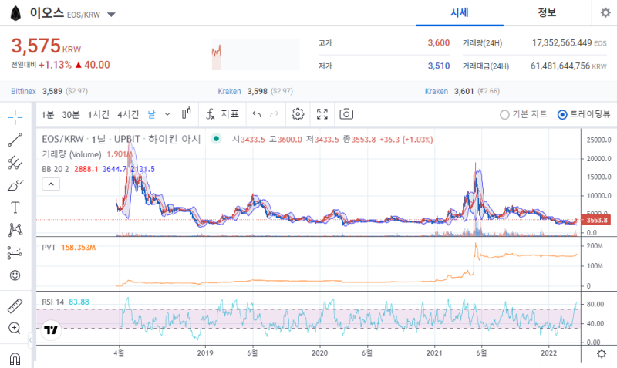Open the indicators (지표) menu
This screenshot has height=368, width=617.
(222, 114)
